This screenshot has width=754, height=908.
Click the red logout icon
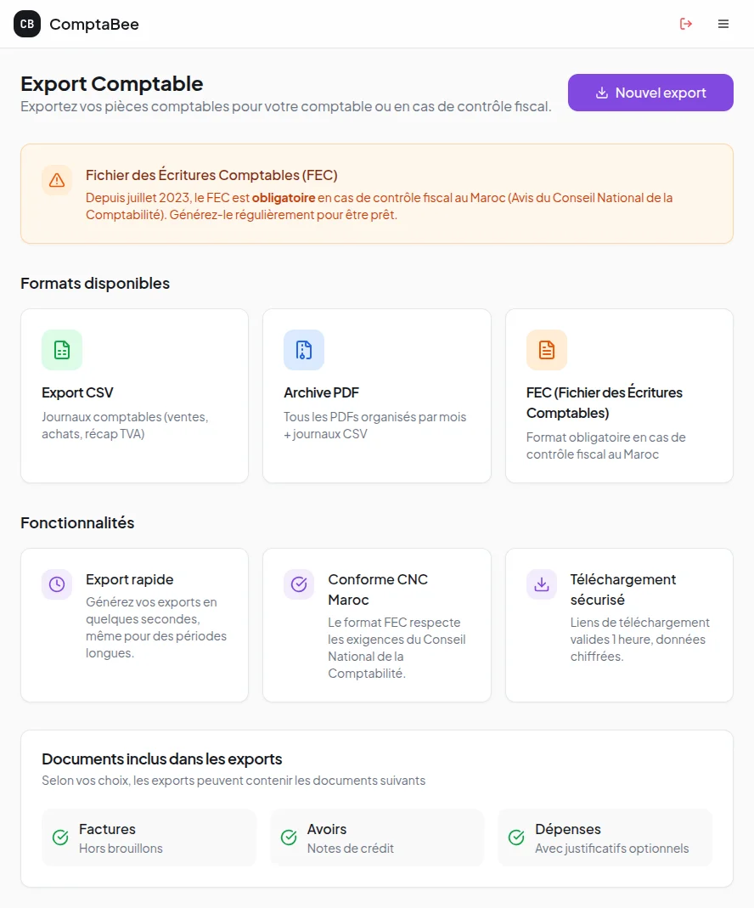[686, 24]
